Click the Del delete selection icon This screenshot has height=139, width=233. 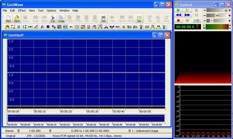click(104, 19)
